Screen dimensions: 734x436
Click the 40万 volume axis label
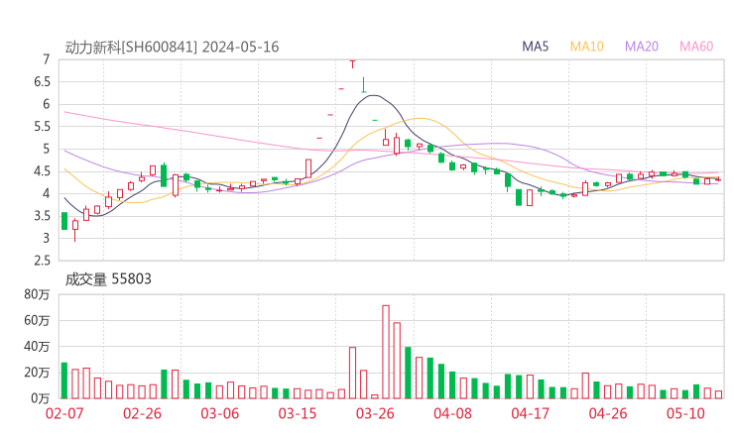tap(37, 347)
